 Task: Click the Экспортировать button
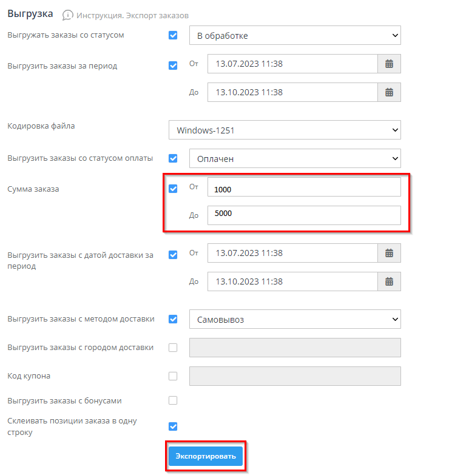(x=205, y=456)
